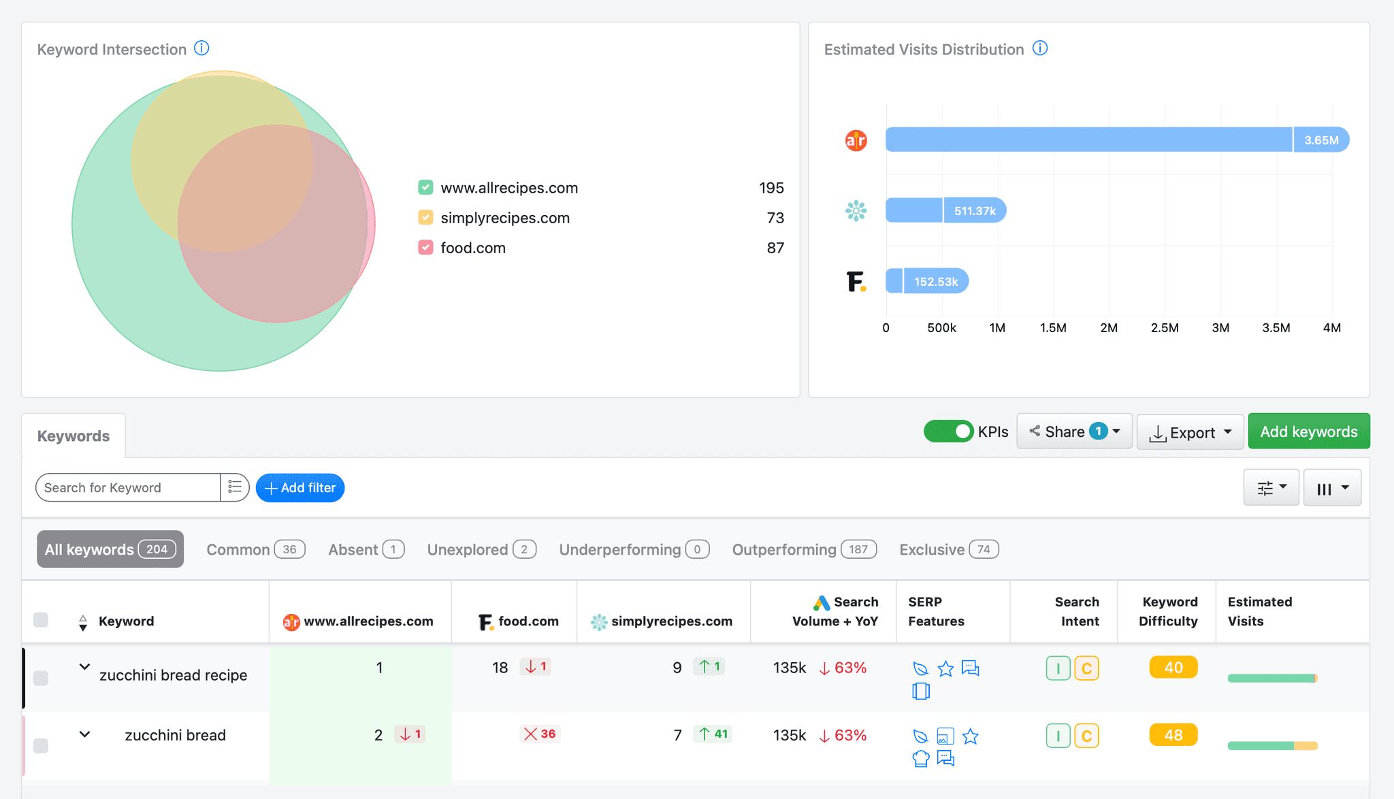Viewport: 1394px width, 799px height.
Task: Open Estimated Visits Distribution info icon
Action: (x=1040, y=48)
